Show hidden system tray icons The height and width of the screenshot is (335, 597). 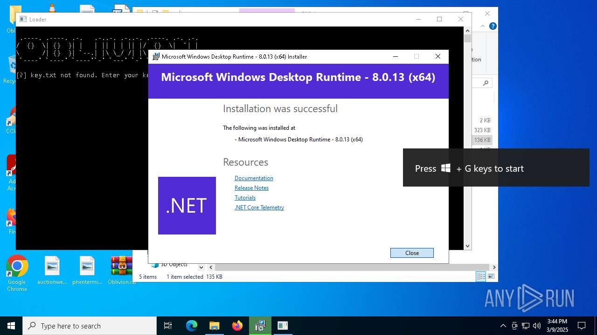click(503, 326)
